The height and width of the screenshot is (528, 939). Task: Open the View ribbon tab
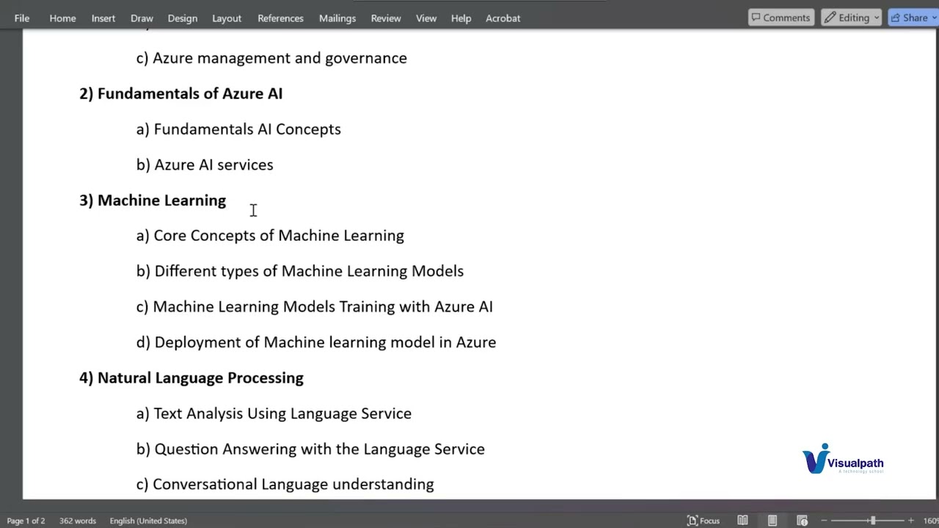(426, 18)
